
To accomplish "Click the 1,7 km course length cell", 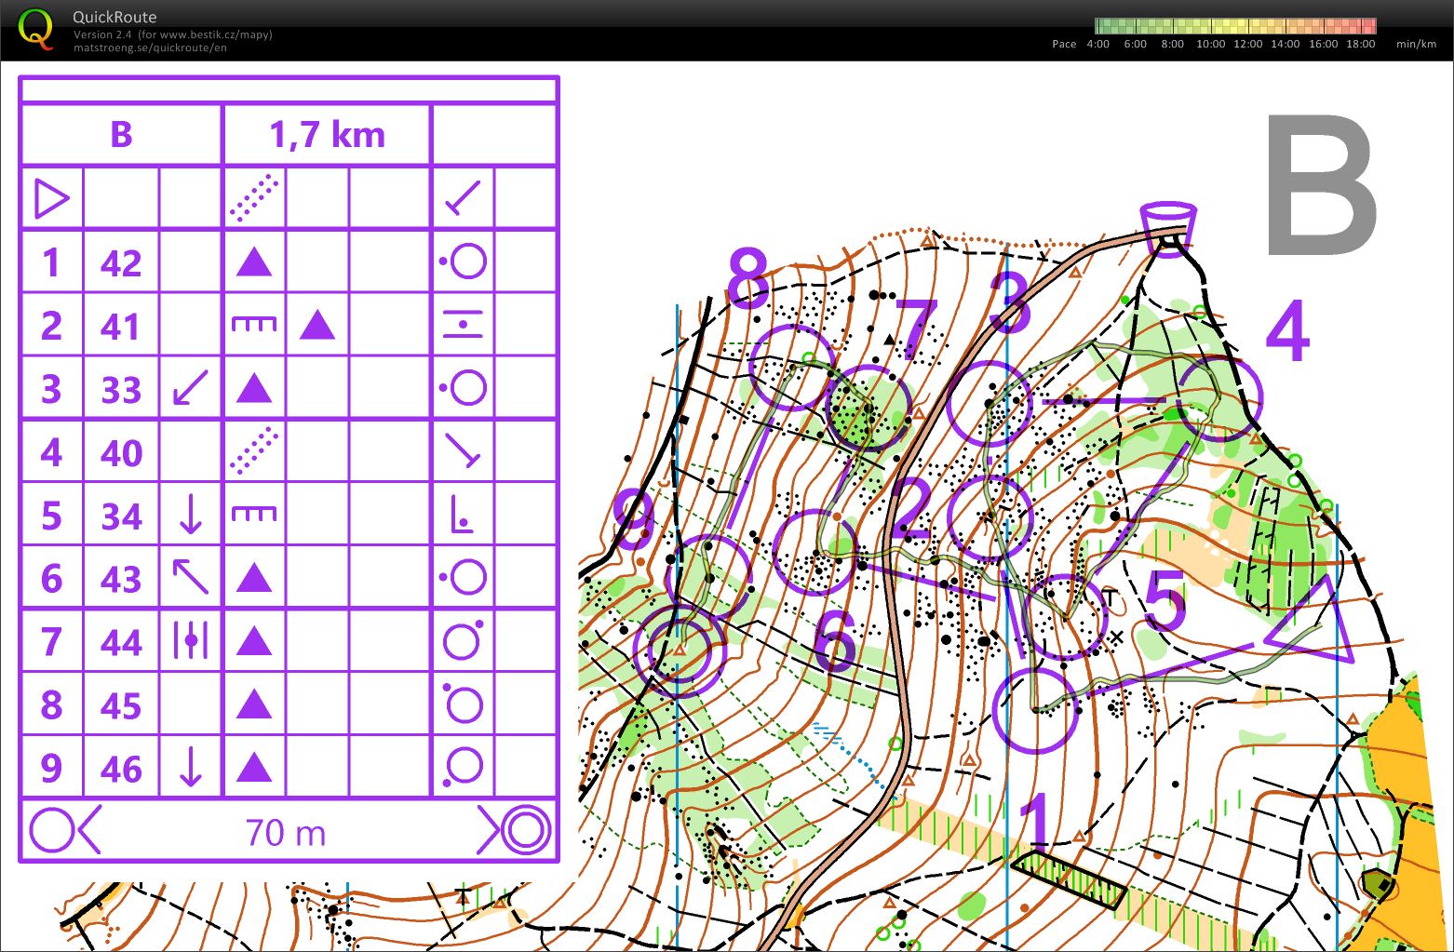I will (x=328, y=133).
